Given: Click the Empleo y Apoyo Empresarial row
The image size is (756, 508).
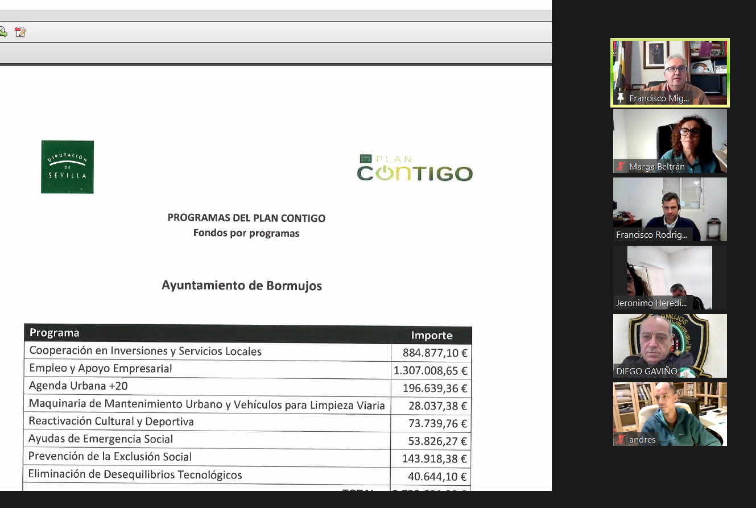Looking at the screenshot, I should (x=101, y=369).
